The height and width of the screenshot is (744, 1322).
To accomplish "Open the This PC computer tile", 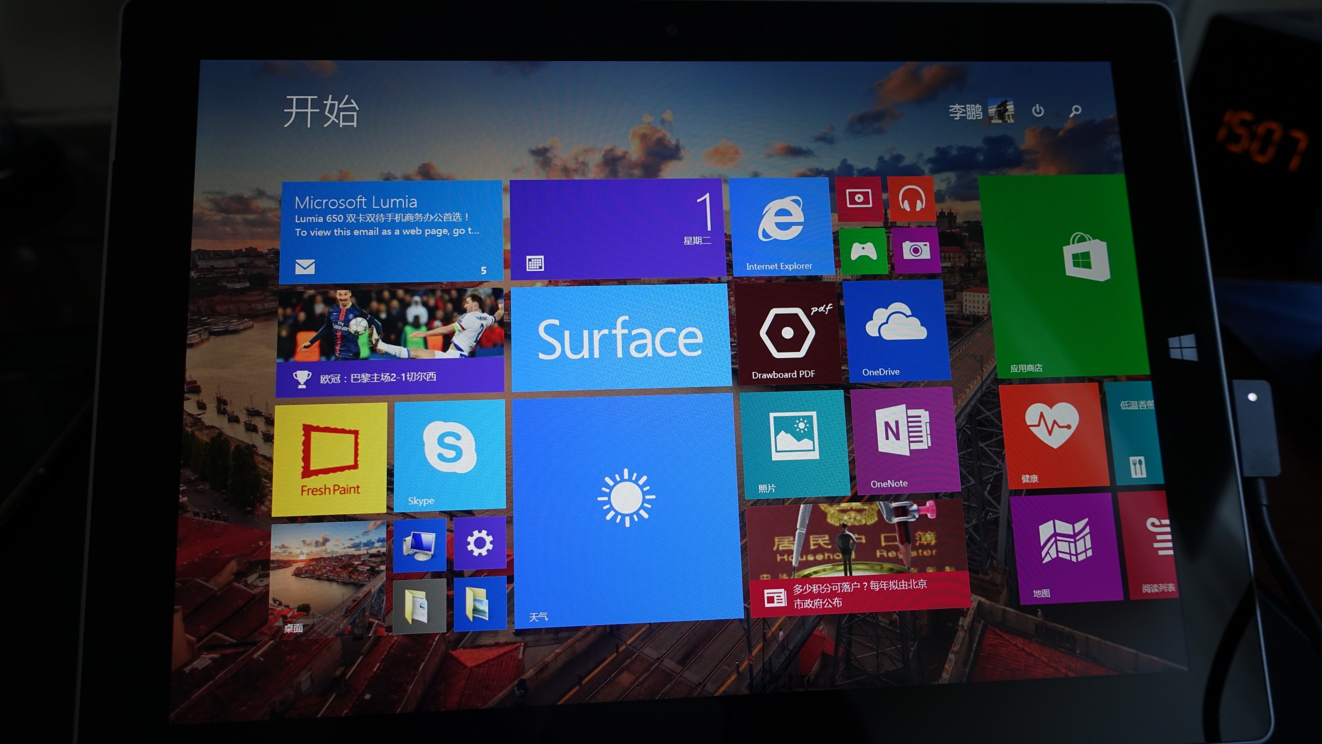I will pyautogui.click(x=419, y=545).
